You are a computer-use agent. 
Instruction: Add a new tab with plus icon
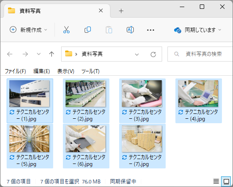[121, 11]
